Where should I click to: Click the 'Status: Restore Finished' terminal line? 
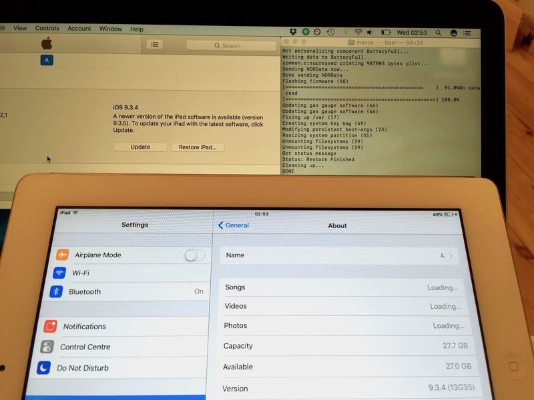coord(318,159)
